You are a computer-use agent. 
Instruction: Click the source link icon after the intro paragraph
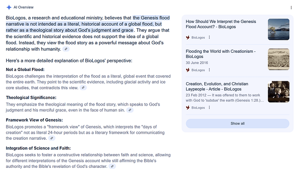(x=66, y=49)
